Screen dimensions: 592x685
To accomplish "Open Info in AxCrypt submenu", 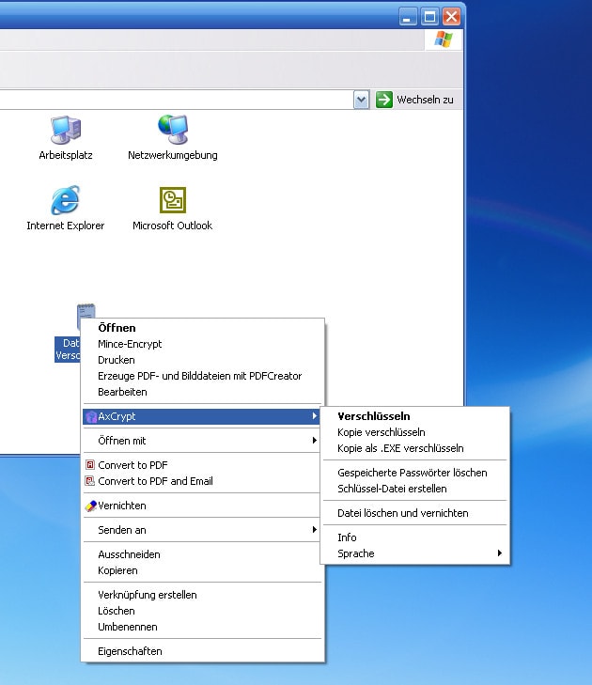I will pos(415,537).
